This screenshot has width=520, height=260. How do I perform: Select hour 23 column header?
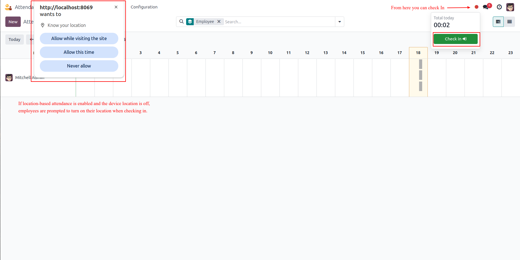click(x=511, y=53)
